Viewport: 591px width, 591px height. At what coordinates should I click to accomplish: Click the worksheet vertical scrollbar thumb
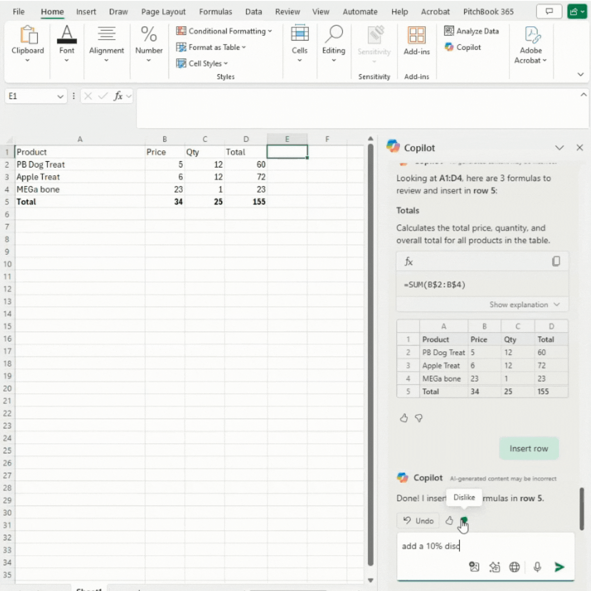point(370,355)
